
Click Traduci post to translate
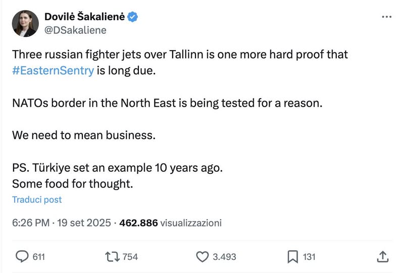37,200
